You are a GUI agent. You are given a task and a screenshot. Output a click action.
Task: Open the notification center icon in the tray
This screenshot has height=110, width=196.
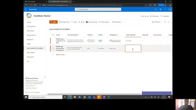pyautogui.click(x=169, y=97)
